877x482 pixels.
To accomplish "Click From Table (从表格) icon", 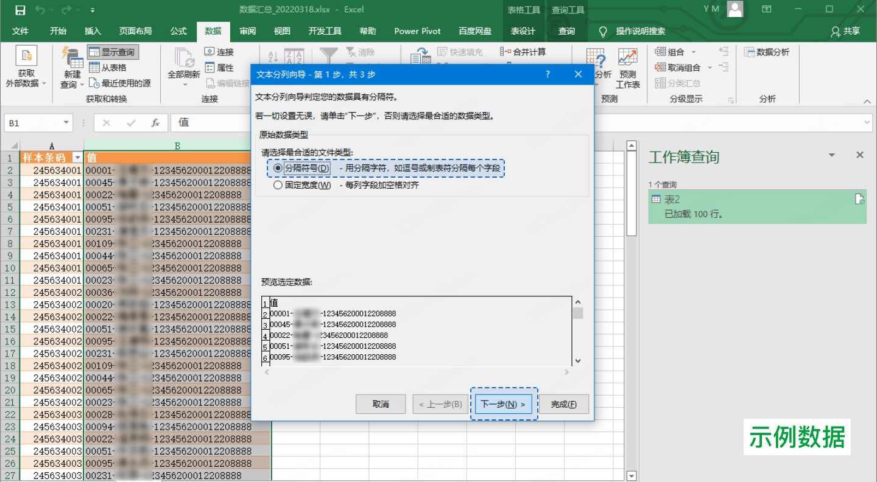I will tap(108, 68).
